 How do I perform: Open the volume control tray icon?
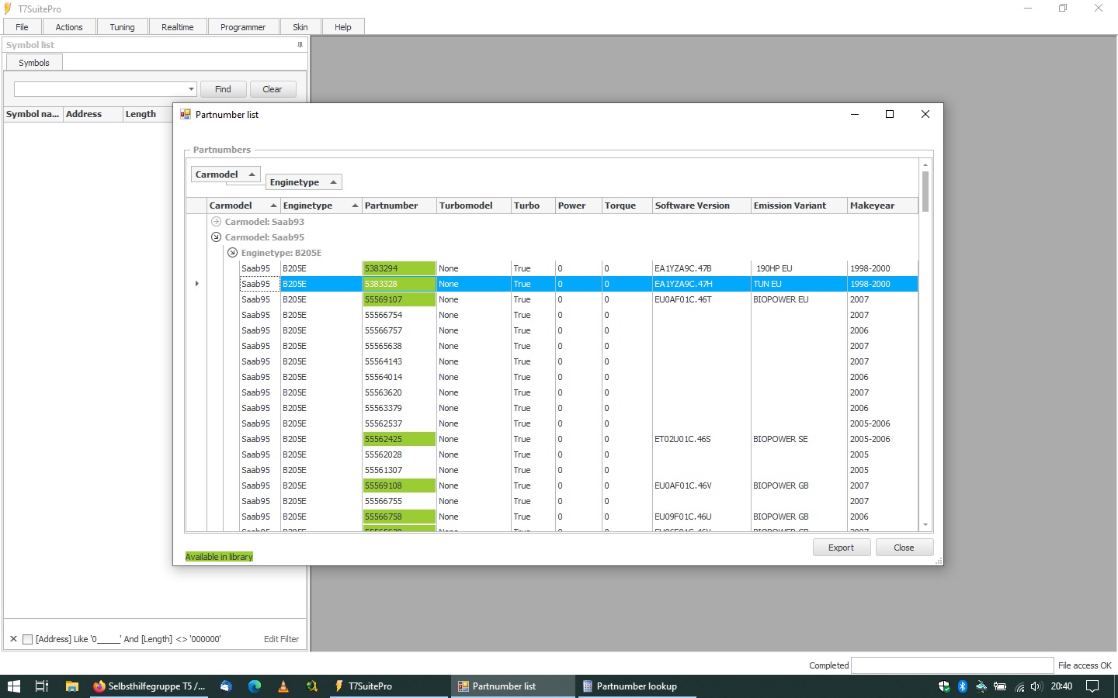tap(1036, 686)
